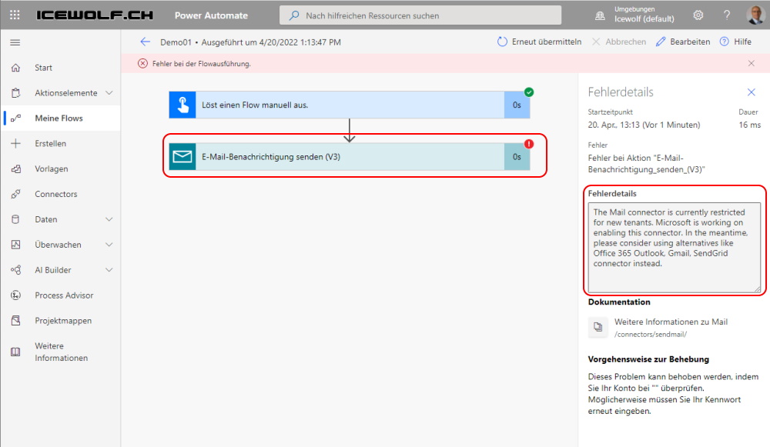Click the Daten database icon
This screenshot has height=447, width=770.
[15, 219]
